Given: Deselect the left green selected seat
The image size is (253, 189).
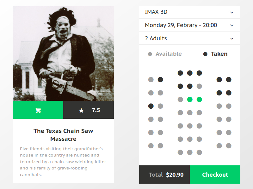Looking at the screenshot, I should (x=190, y=100).
